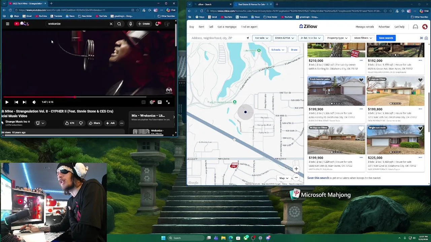Save the 3317 NW 62nd St listing heart
This screenshot has width=431, height=242.
[x=420, y=129]
